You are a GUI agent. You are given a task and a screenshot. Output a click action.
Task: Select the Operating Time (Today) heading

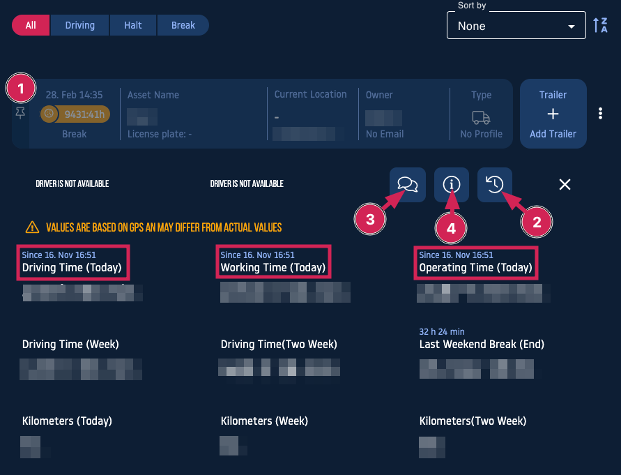[x=475, y=268]
